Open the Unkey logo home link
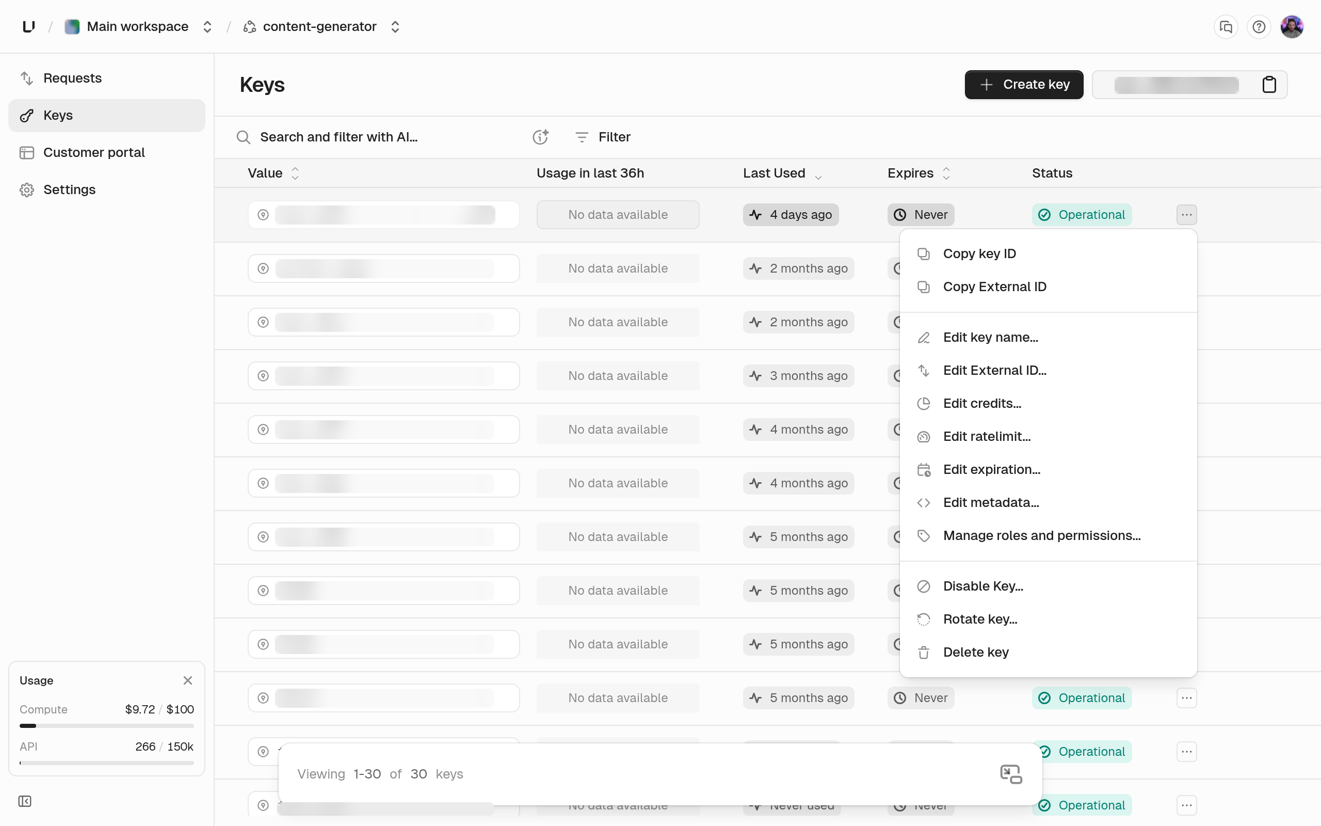1321x826 pixels. coord(29,26)
